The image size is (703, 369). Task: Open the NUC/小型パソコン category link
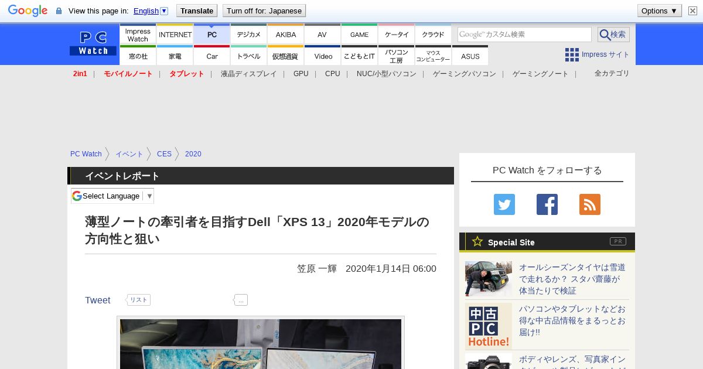tap(387, 74)
